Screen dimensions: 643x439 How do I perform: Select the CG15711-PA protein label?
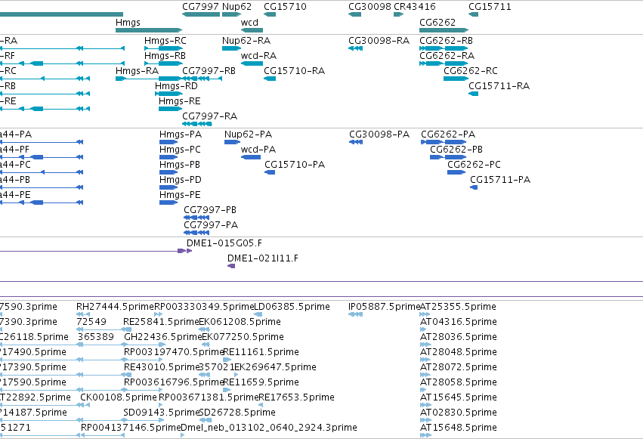tap(500, 180)
